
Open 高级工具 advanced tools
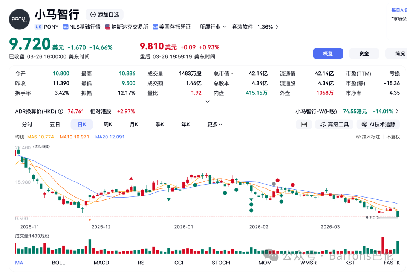click(334, 125)
